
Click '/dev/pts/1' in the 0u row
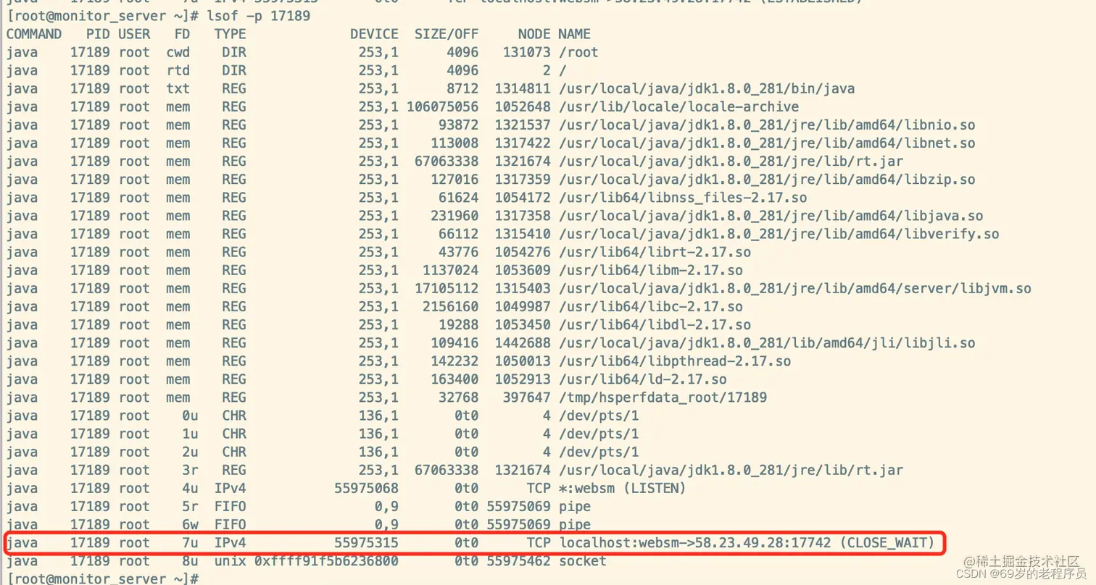click(x=599, y=416)
